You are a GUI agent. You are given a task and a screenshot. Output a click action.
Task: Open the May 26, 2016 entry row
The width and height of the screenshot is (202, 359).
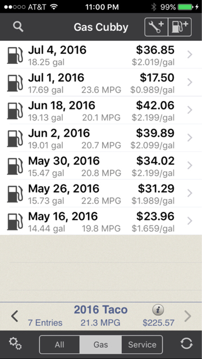click(101, 193)
